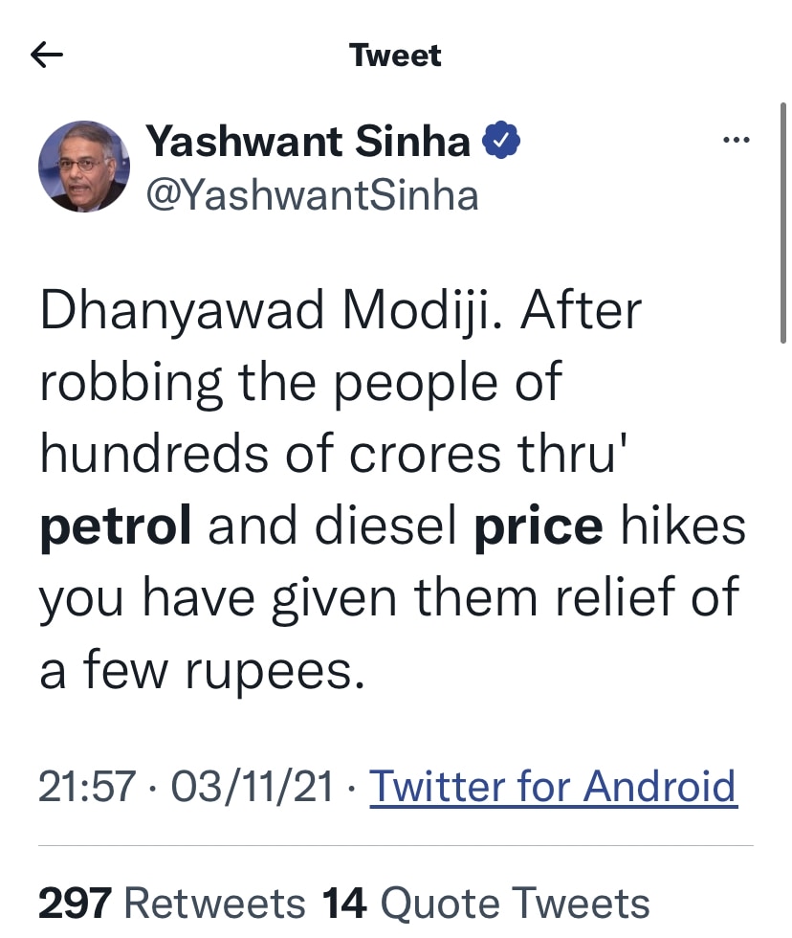This screenshot has height=938, width=792.
Task: Open the Twitter for Android link
Action: coord(553,787)
